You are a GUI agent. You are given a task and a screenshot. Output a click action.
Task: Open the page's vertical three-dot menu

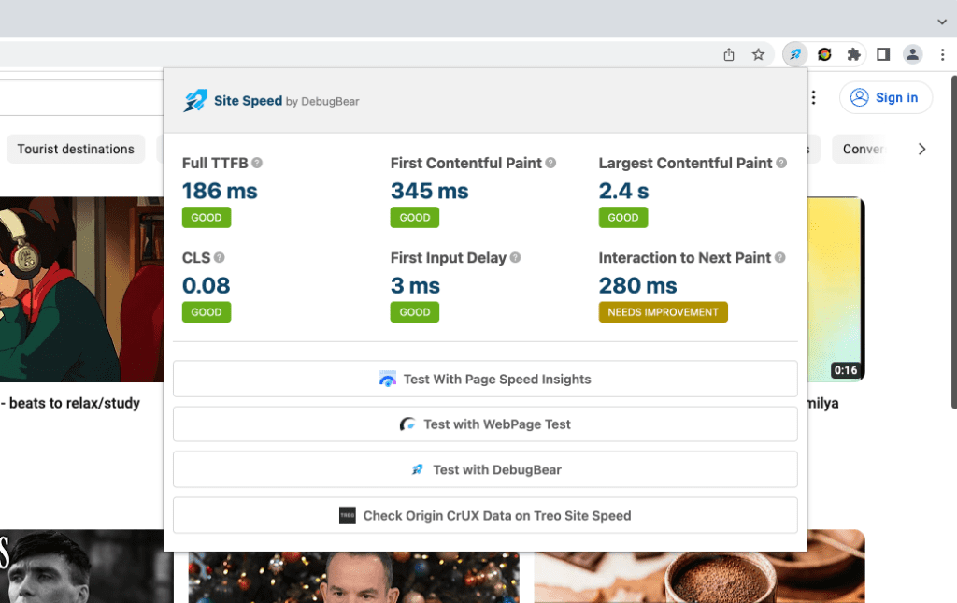click(x=812, y=97)
